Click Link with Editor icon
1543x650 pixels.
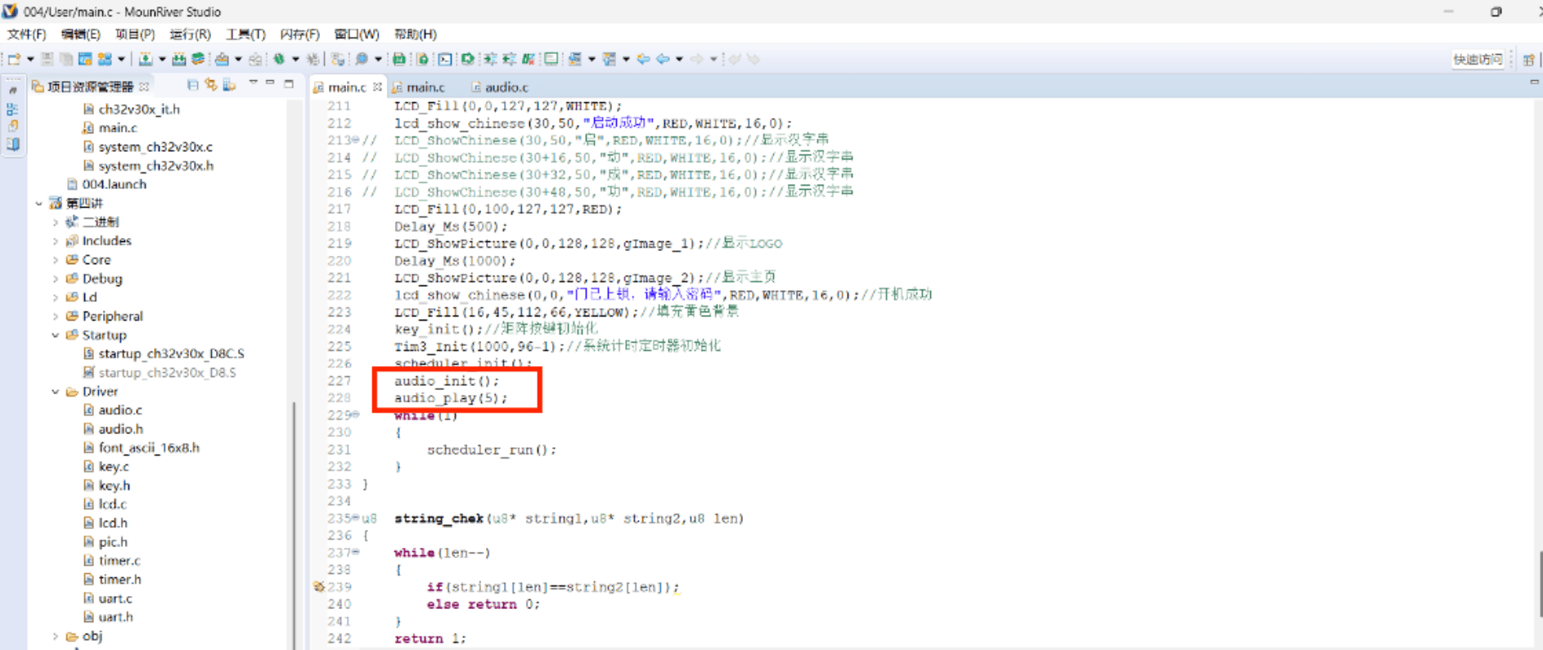[211, 85]
